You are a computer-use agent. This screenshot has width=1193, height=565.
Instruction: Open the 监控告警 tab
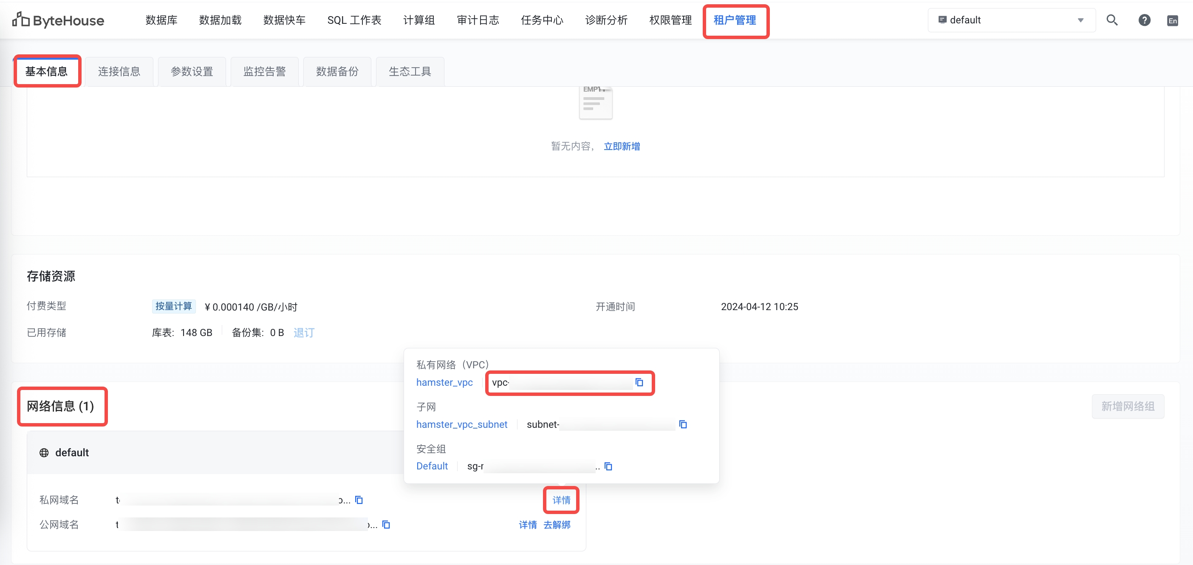[x=264, y=71]
